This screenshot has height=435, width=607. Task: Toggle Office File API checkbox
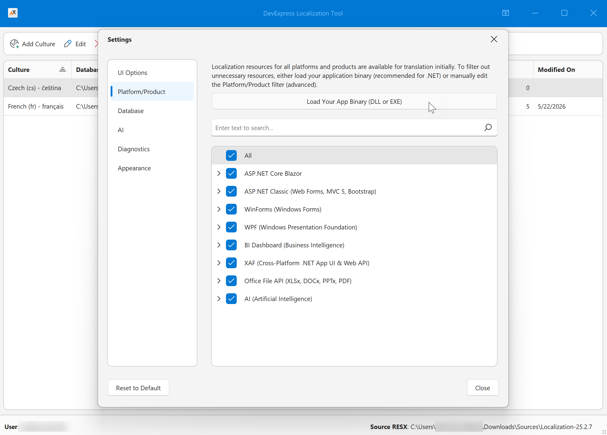coord(231,281)
